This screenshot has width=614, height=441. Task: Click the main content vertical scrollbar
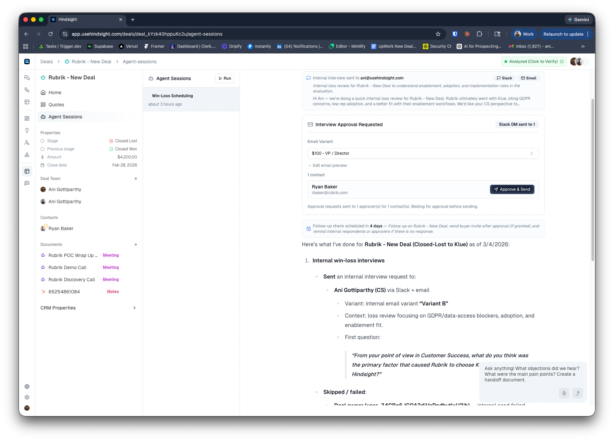click(x=592, y=180)
